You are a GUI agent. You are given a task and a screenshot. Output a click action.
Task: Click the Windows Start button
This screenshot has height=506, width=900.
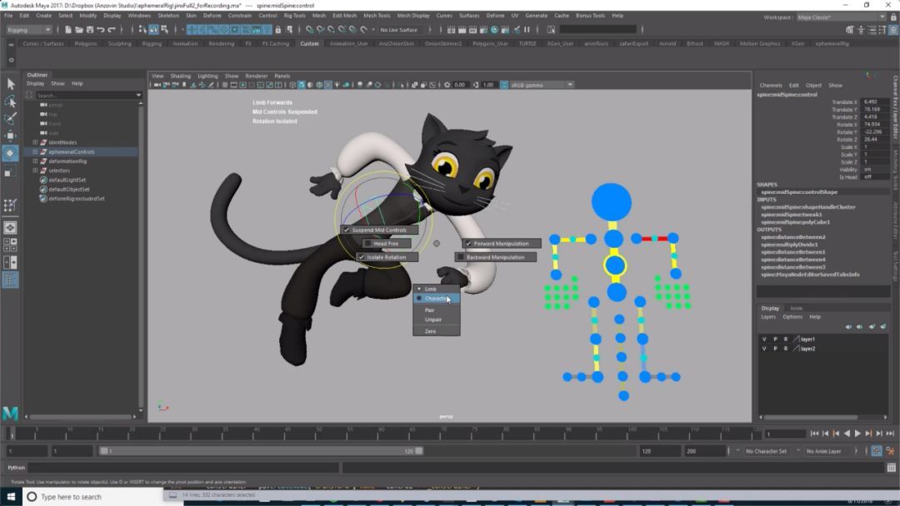click(x=11, y=496)
